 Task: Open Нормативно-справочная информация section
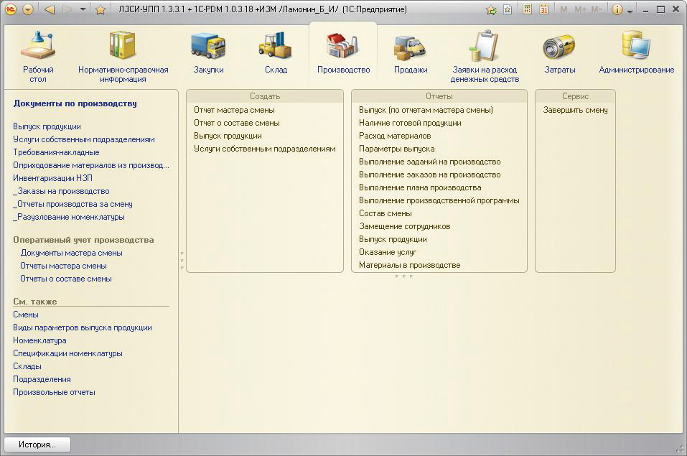tap(123, 53)
